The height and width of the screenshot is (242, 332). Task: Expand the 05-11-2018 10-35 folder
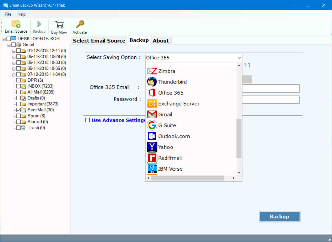pos(14,69)
